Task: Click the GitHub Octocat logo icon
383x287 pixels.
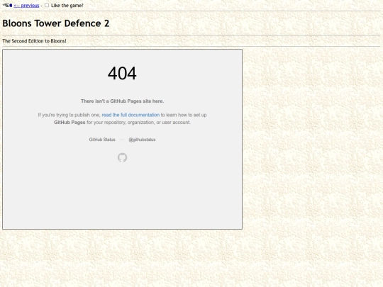Action: pyautogui.click(x=123, y=157)
